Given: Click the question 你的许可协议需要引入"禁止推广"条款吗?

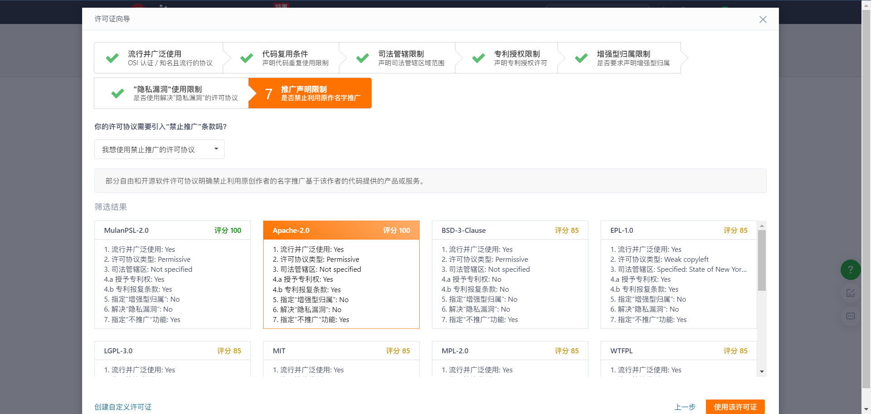Looking at the screenshot, I should [161, 126].
